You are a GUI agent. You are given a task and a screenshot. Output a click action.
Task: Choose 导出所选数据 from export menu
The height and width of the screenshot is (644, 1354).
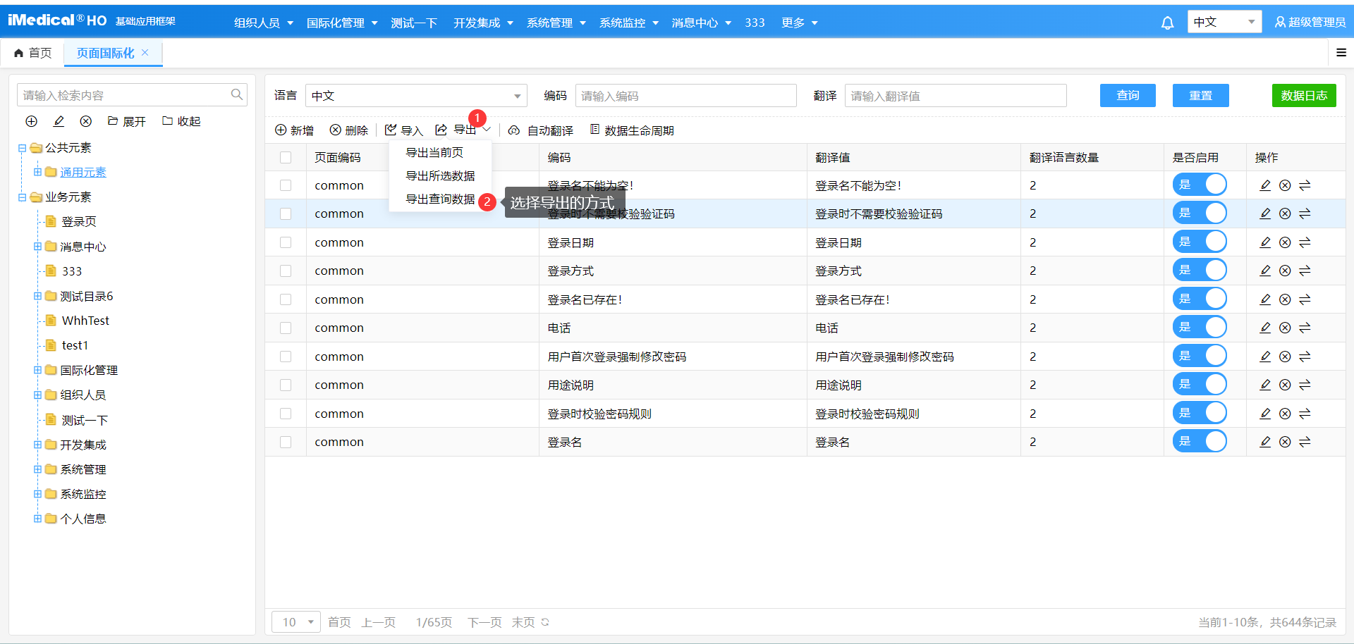point(440,175)
